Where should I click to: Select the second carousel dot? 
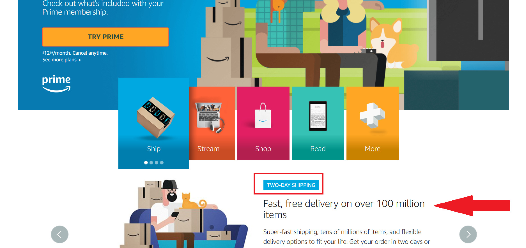[151, 163]
